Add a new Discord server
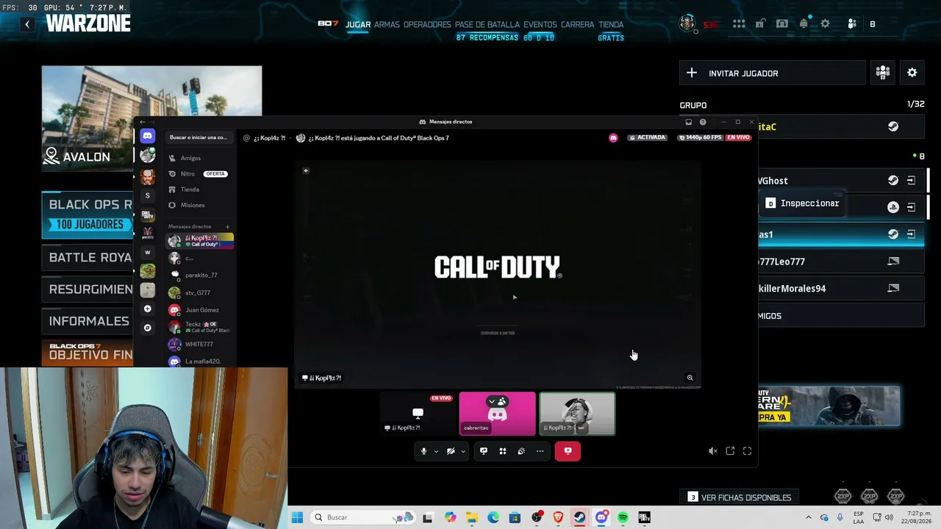Screen dimensions: 941x529 (148, 309)
